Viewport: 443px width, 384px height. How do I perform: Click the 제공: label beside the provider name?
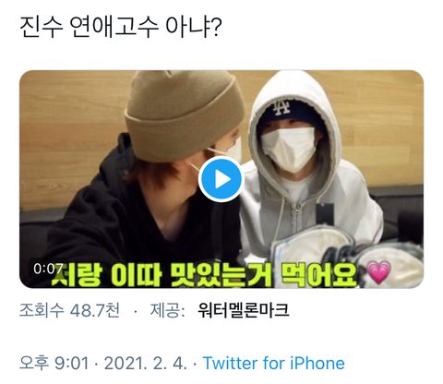pyautogui.click(x=167, y=310)
